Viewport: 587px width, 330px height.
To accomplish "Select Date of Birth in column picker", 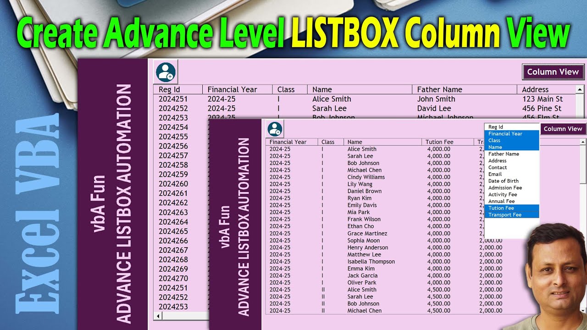I will (x=512, y=181).
